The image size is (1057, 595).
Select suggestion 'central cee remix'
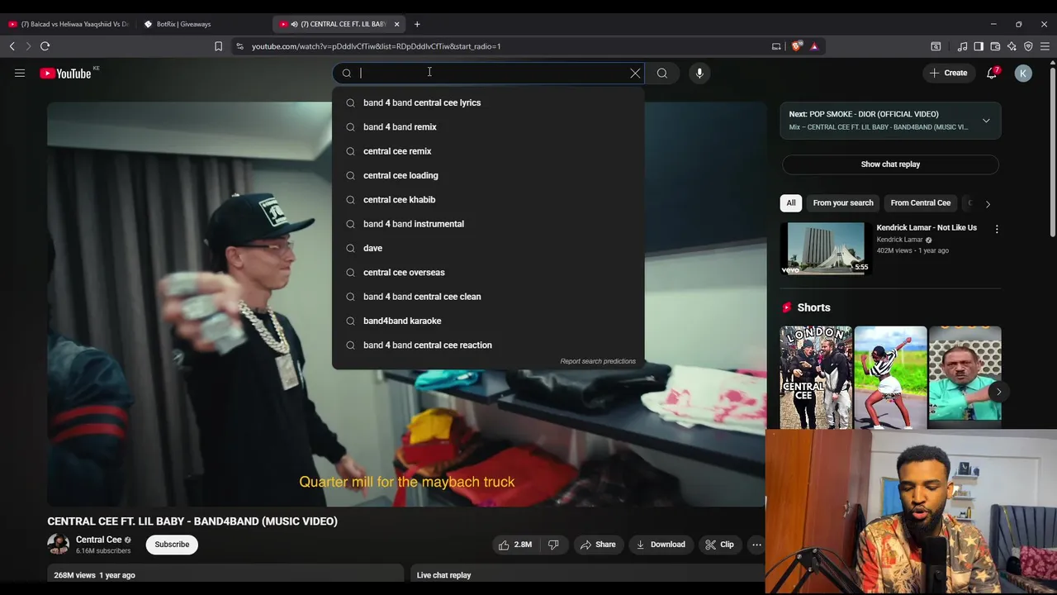pyautogui.click(x=488, y=151)
